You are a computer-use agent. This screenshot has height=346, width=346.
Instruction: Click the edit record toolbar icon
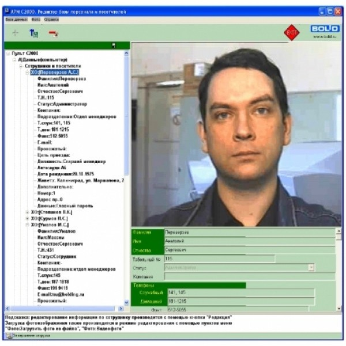click(x=33, y=33)
